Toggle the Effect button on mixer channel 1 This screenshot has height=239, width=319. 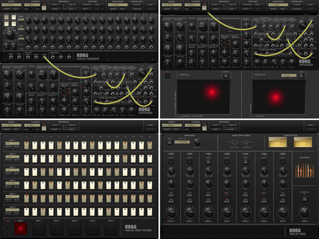coord(171,162)
